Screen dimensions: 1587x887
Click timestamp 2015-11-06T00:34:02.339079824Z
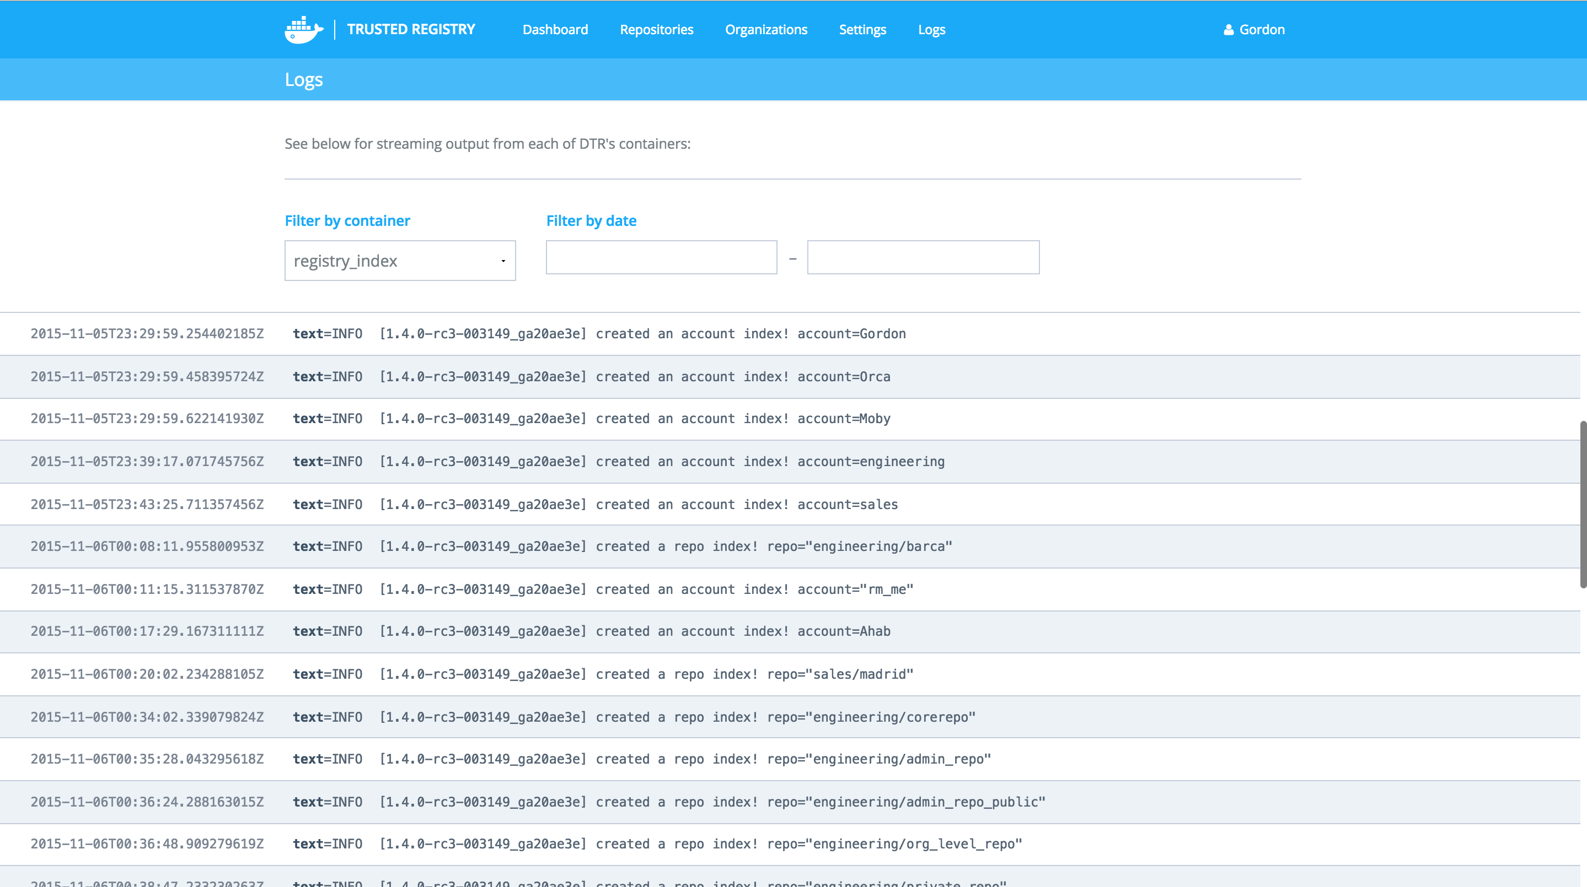point(147,717)
